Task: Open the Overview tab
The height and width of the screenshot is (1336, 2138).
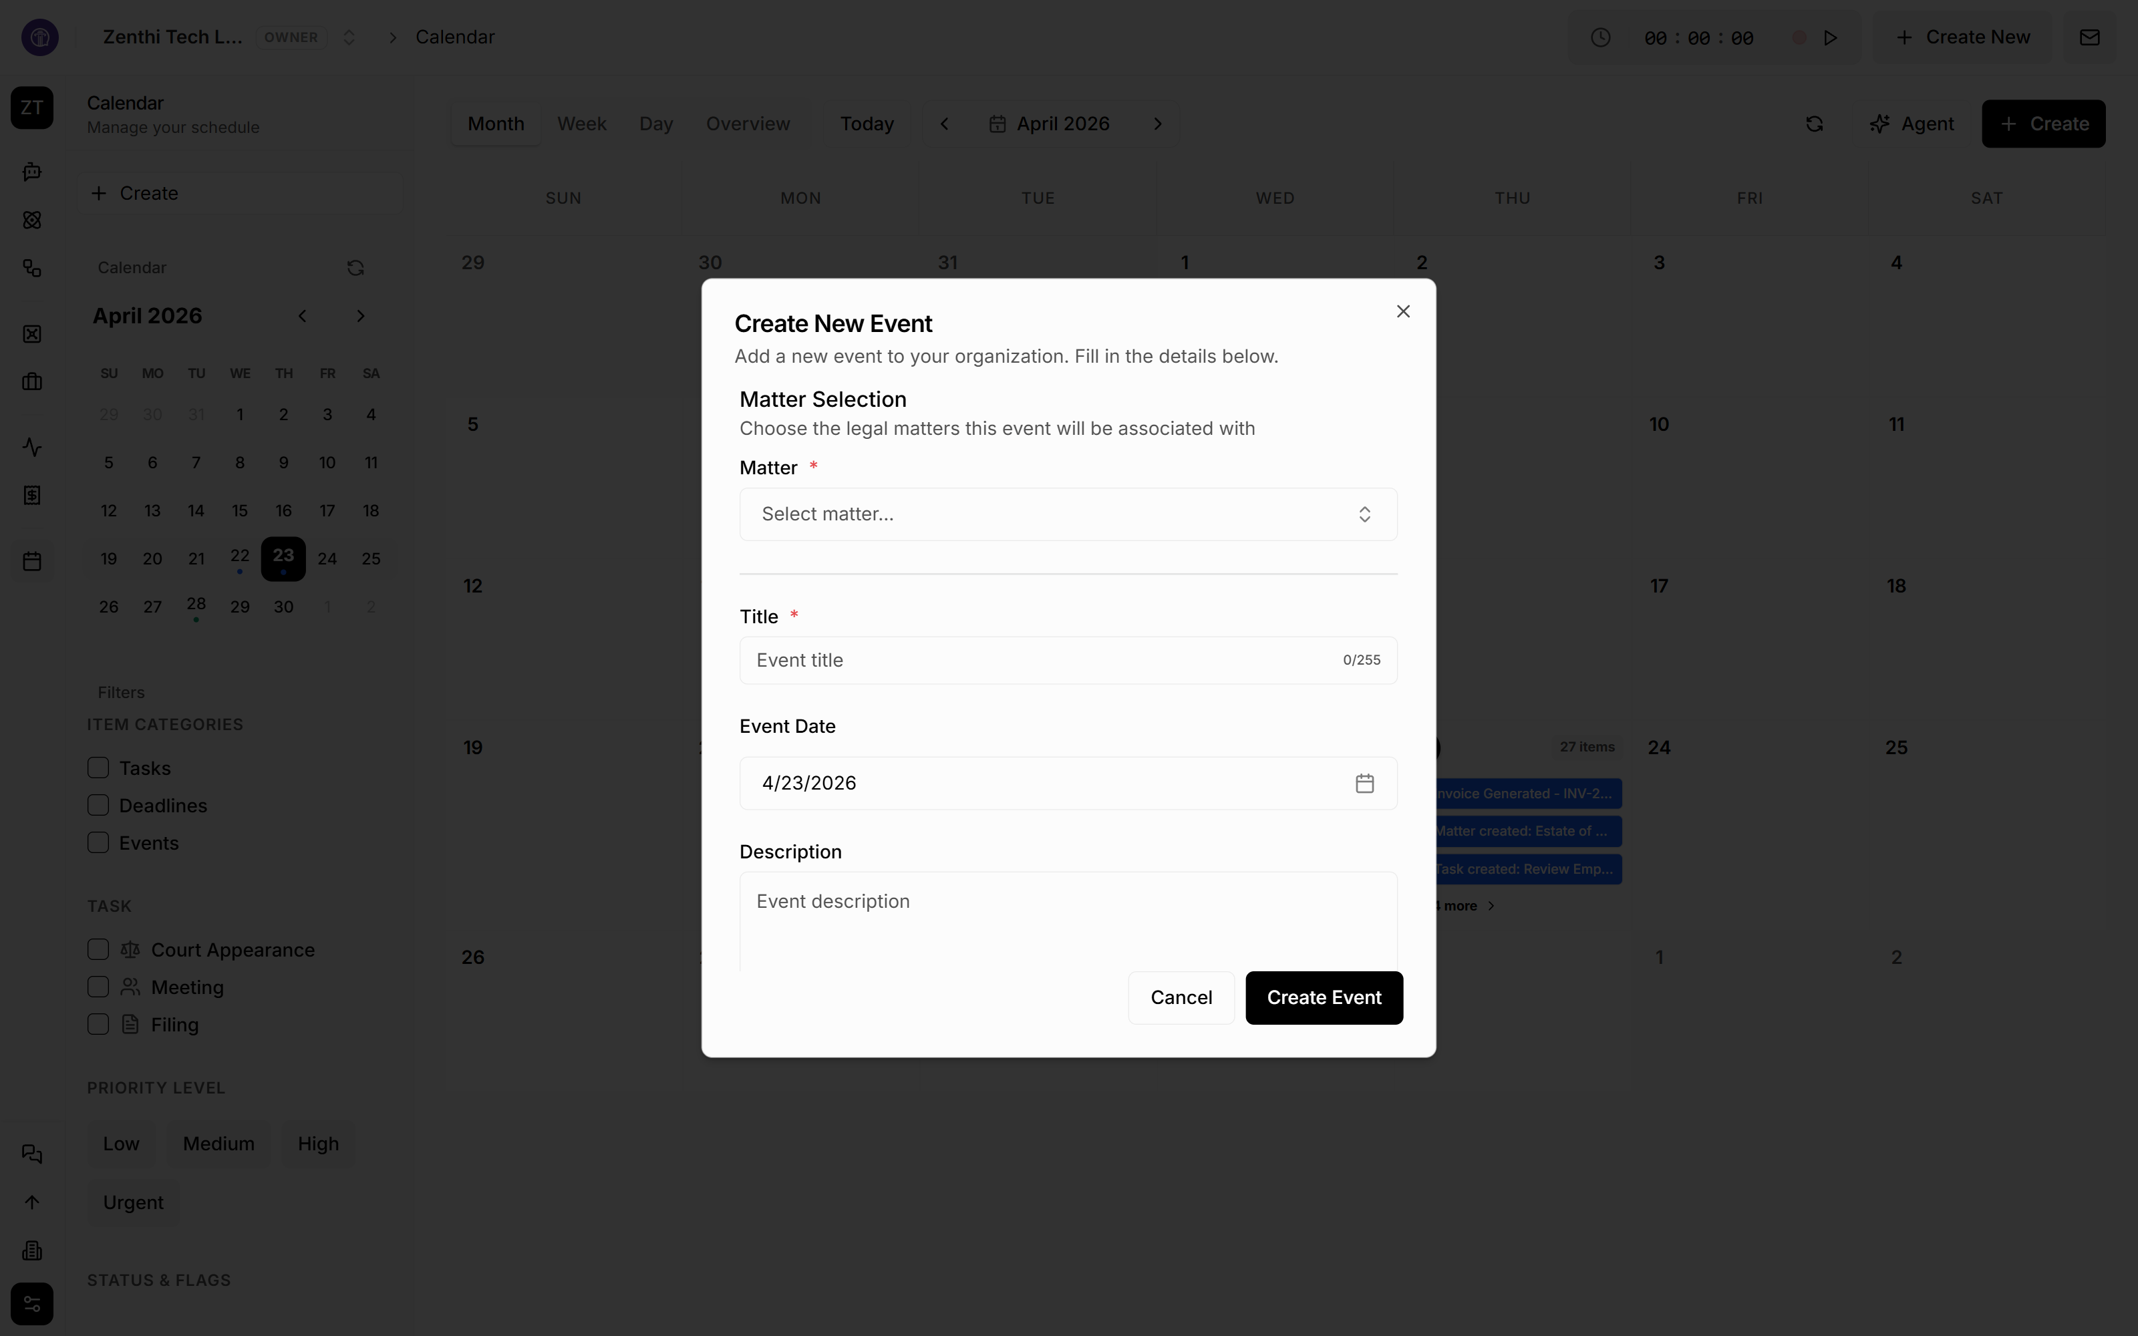Action: tap(748, 124)
